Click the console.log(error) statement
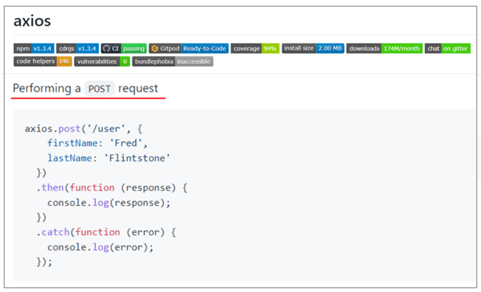This screenshot has height=292, width=481. [x=100, y=247]
